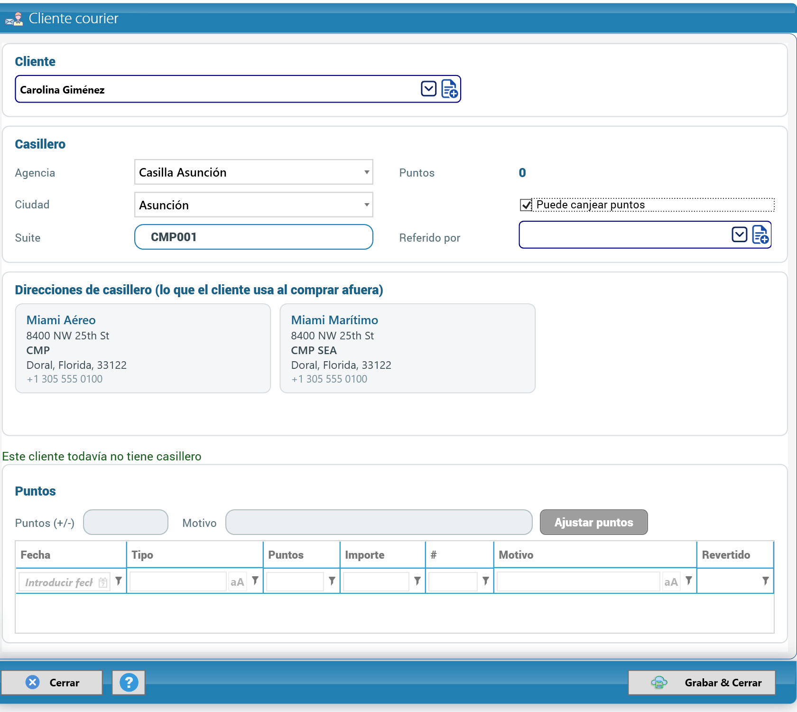This screenshot has height=712, width=797.
Task: Edit the Suite field CMP001
Action: (254, 237)
